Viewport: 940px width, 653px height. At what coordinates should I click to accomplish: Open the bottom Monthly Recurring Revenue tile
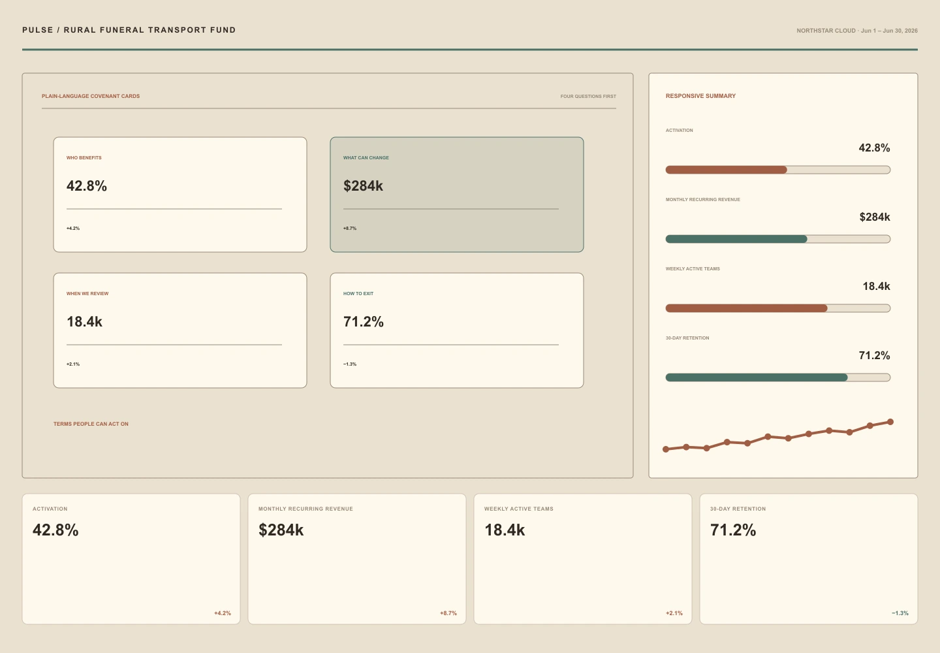[x=357, y=559]
